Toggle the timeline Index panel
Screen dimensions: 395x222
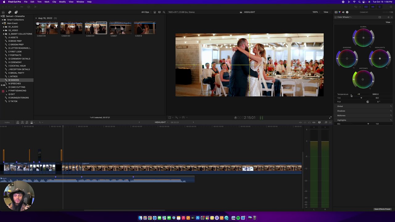[7, 122]
